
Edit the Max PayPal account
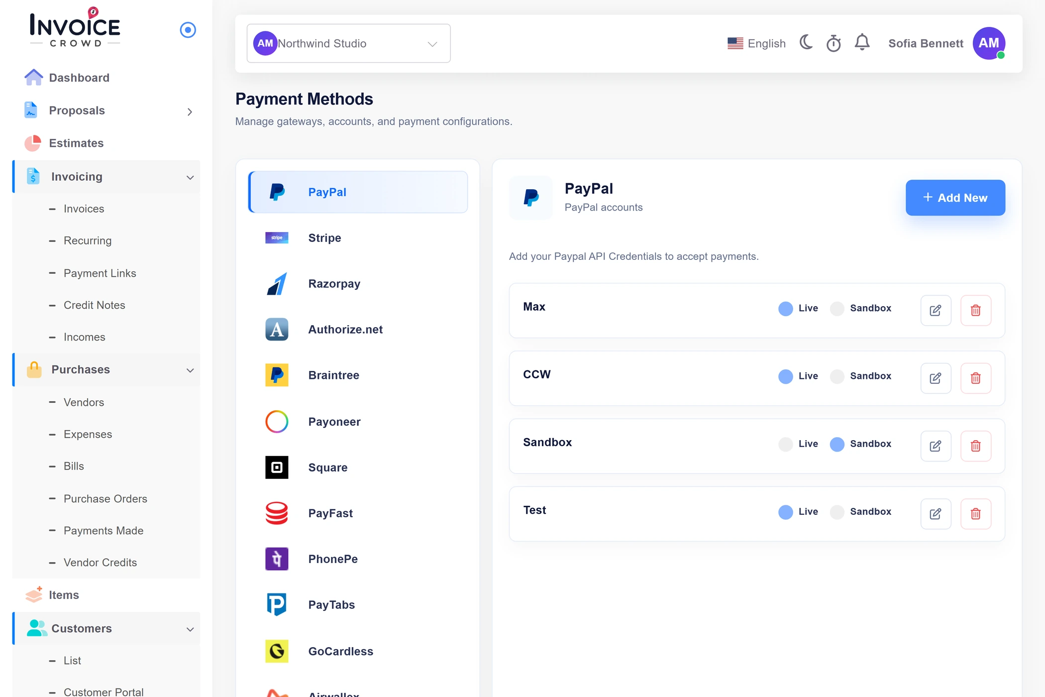(936, 310)
